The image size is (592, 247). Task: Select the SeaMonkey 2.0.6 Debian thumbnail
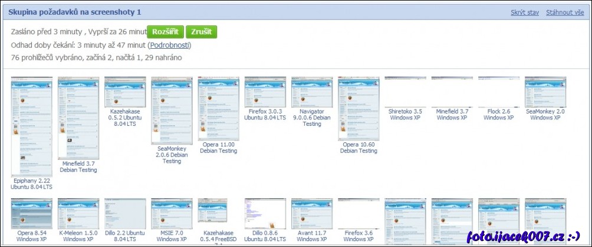172,111
